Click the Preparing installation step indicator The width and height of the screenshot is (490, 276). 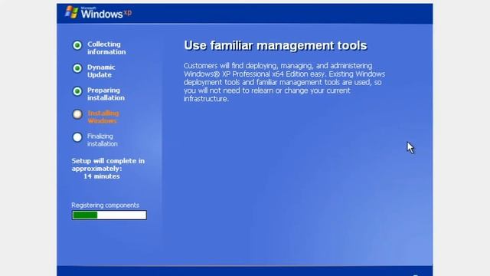[77, 91]
